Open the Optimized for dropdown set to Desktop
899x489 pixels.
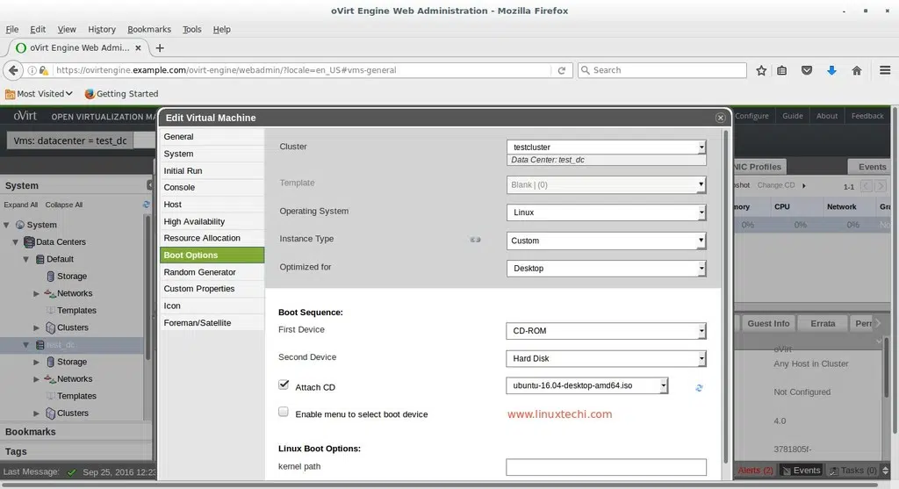[606, 269]
